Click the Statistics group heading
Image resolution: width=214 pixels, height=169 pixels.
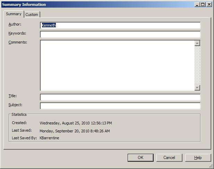tap(19, 114)
